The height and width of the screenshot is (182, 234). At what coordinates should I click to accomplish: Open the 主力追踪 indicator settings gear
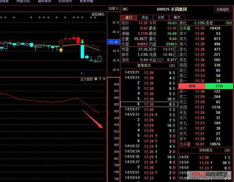point(96,79)
